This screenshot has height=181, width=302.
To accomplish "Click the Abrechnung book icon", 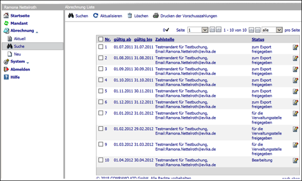I will click(6, 31).
